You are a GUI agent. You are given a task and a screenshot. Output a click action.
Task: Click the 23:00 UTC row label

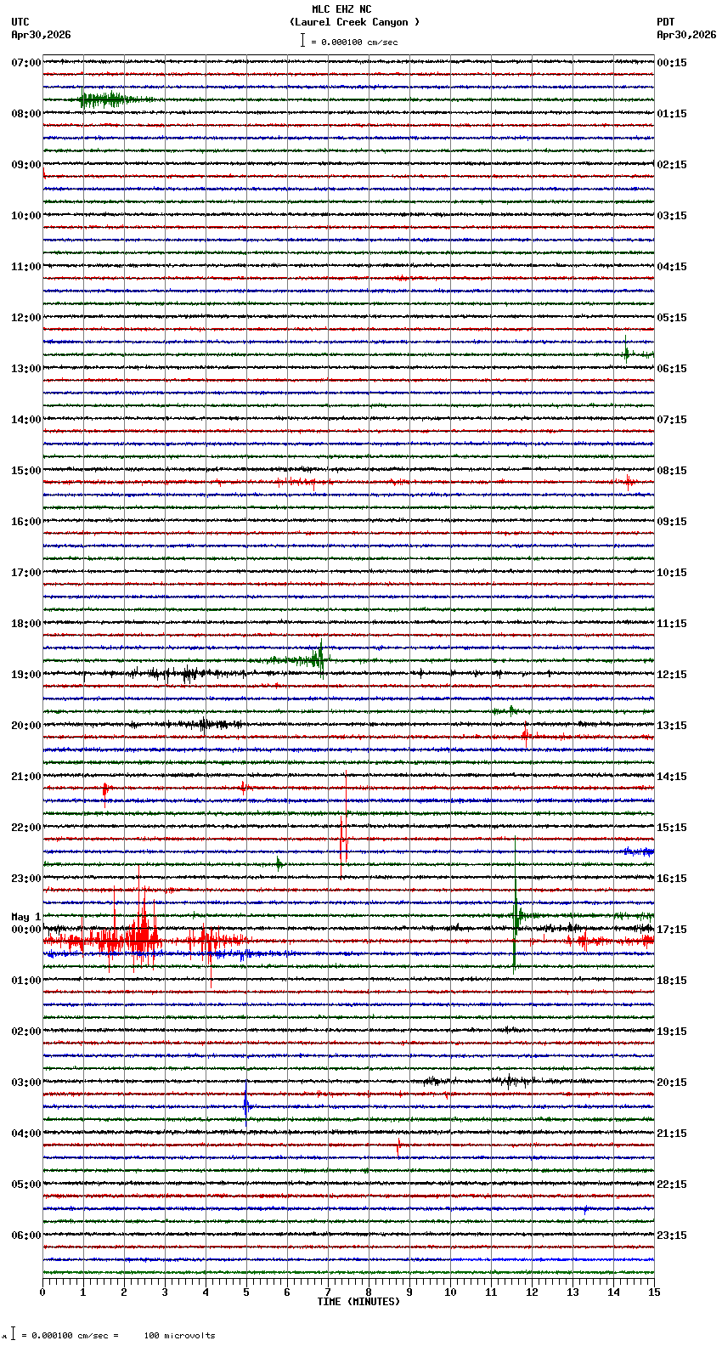(x=26, y=879)
